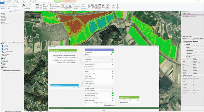Viewport: 204px width, 112px height.
Task: Collapse Attribute Properties section
Action: pyautogui.click(x=182, y=37)
